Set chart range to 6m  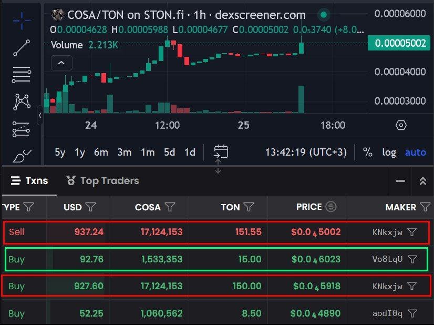[x=101, y=152]
